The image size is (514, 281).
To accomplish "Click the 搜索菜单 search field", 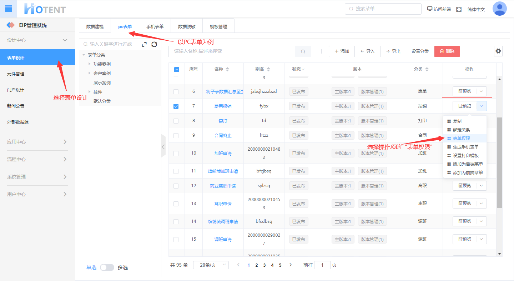I will click(383, 9).
